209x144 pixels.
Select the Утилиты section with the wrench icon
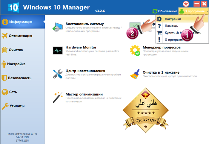pyautogui.click(x=22, y=106)
